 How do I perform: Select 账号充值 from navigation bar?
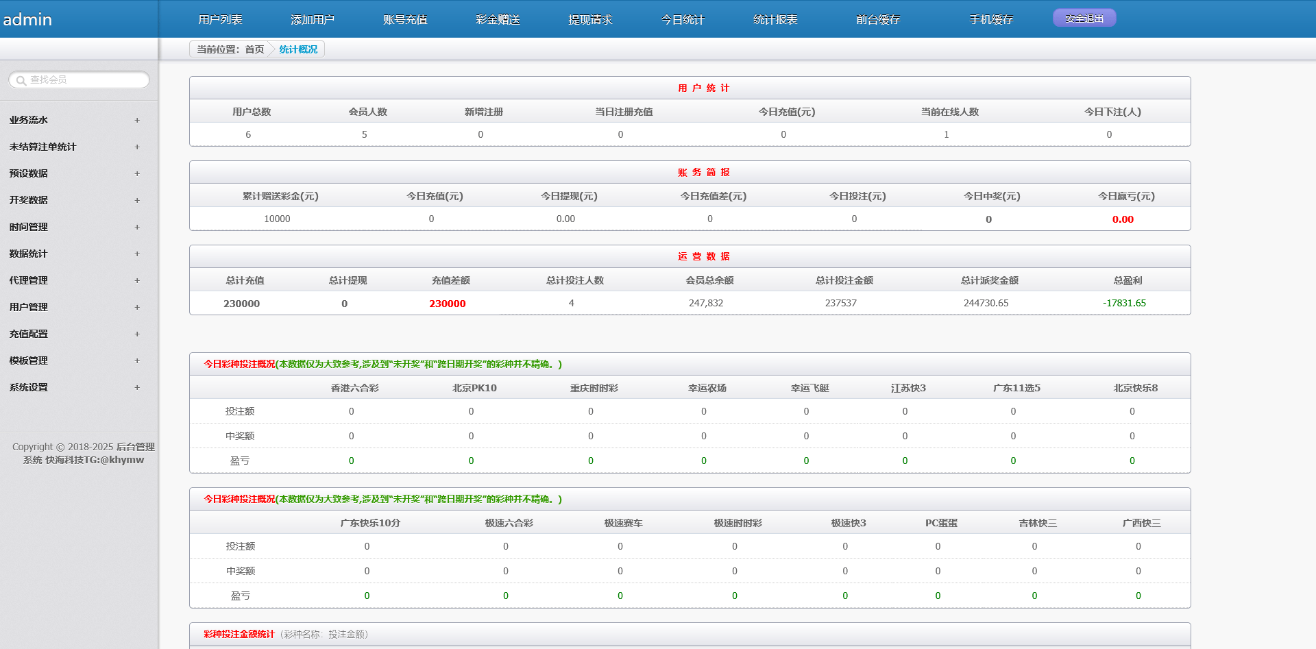[x=405, y=19]
